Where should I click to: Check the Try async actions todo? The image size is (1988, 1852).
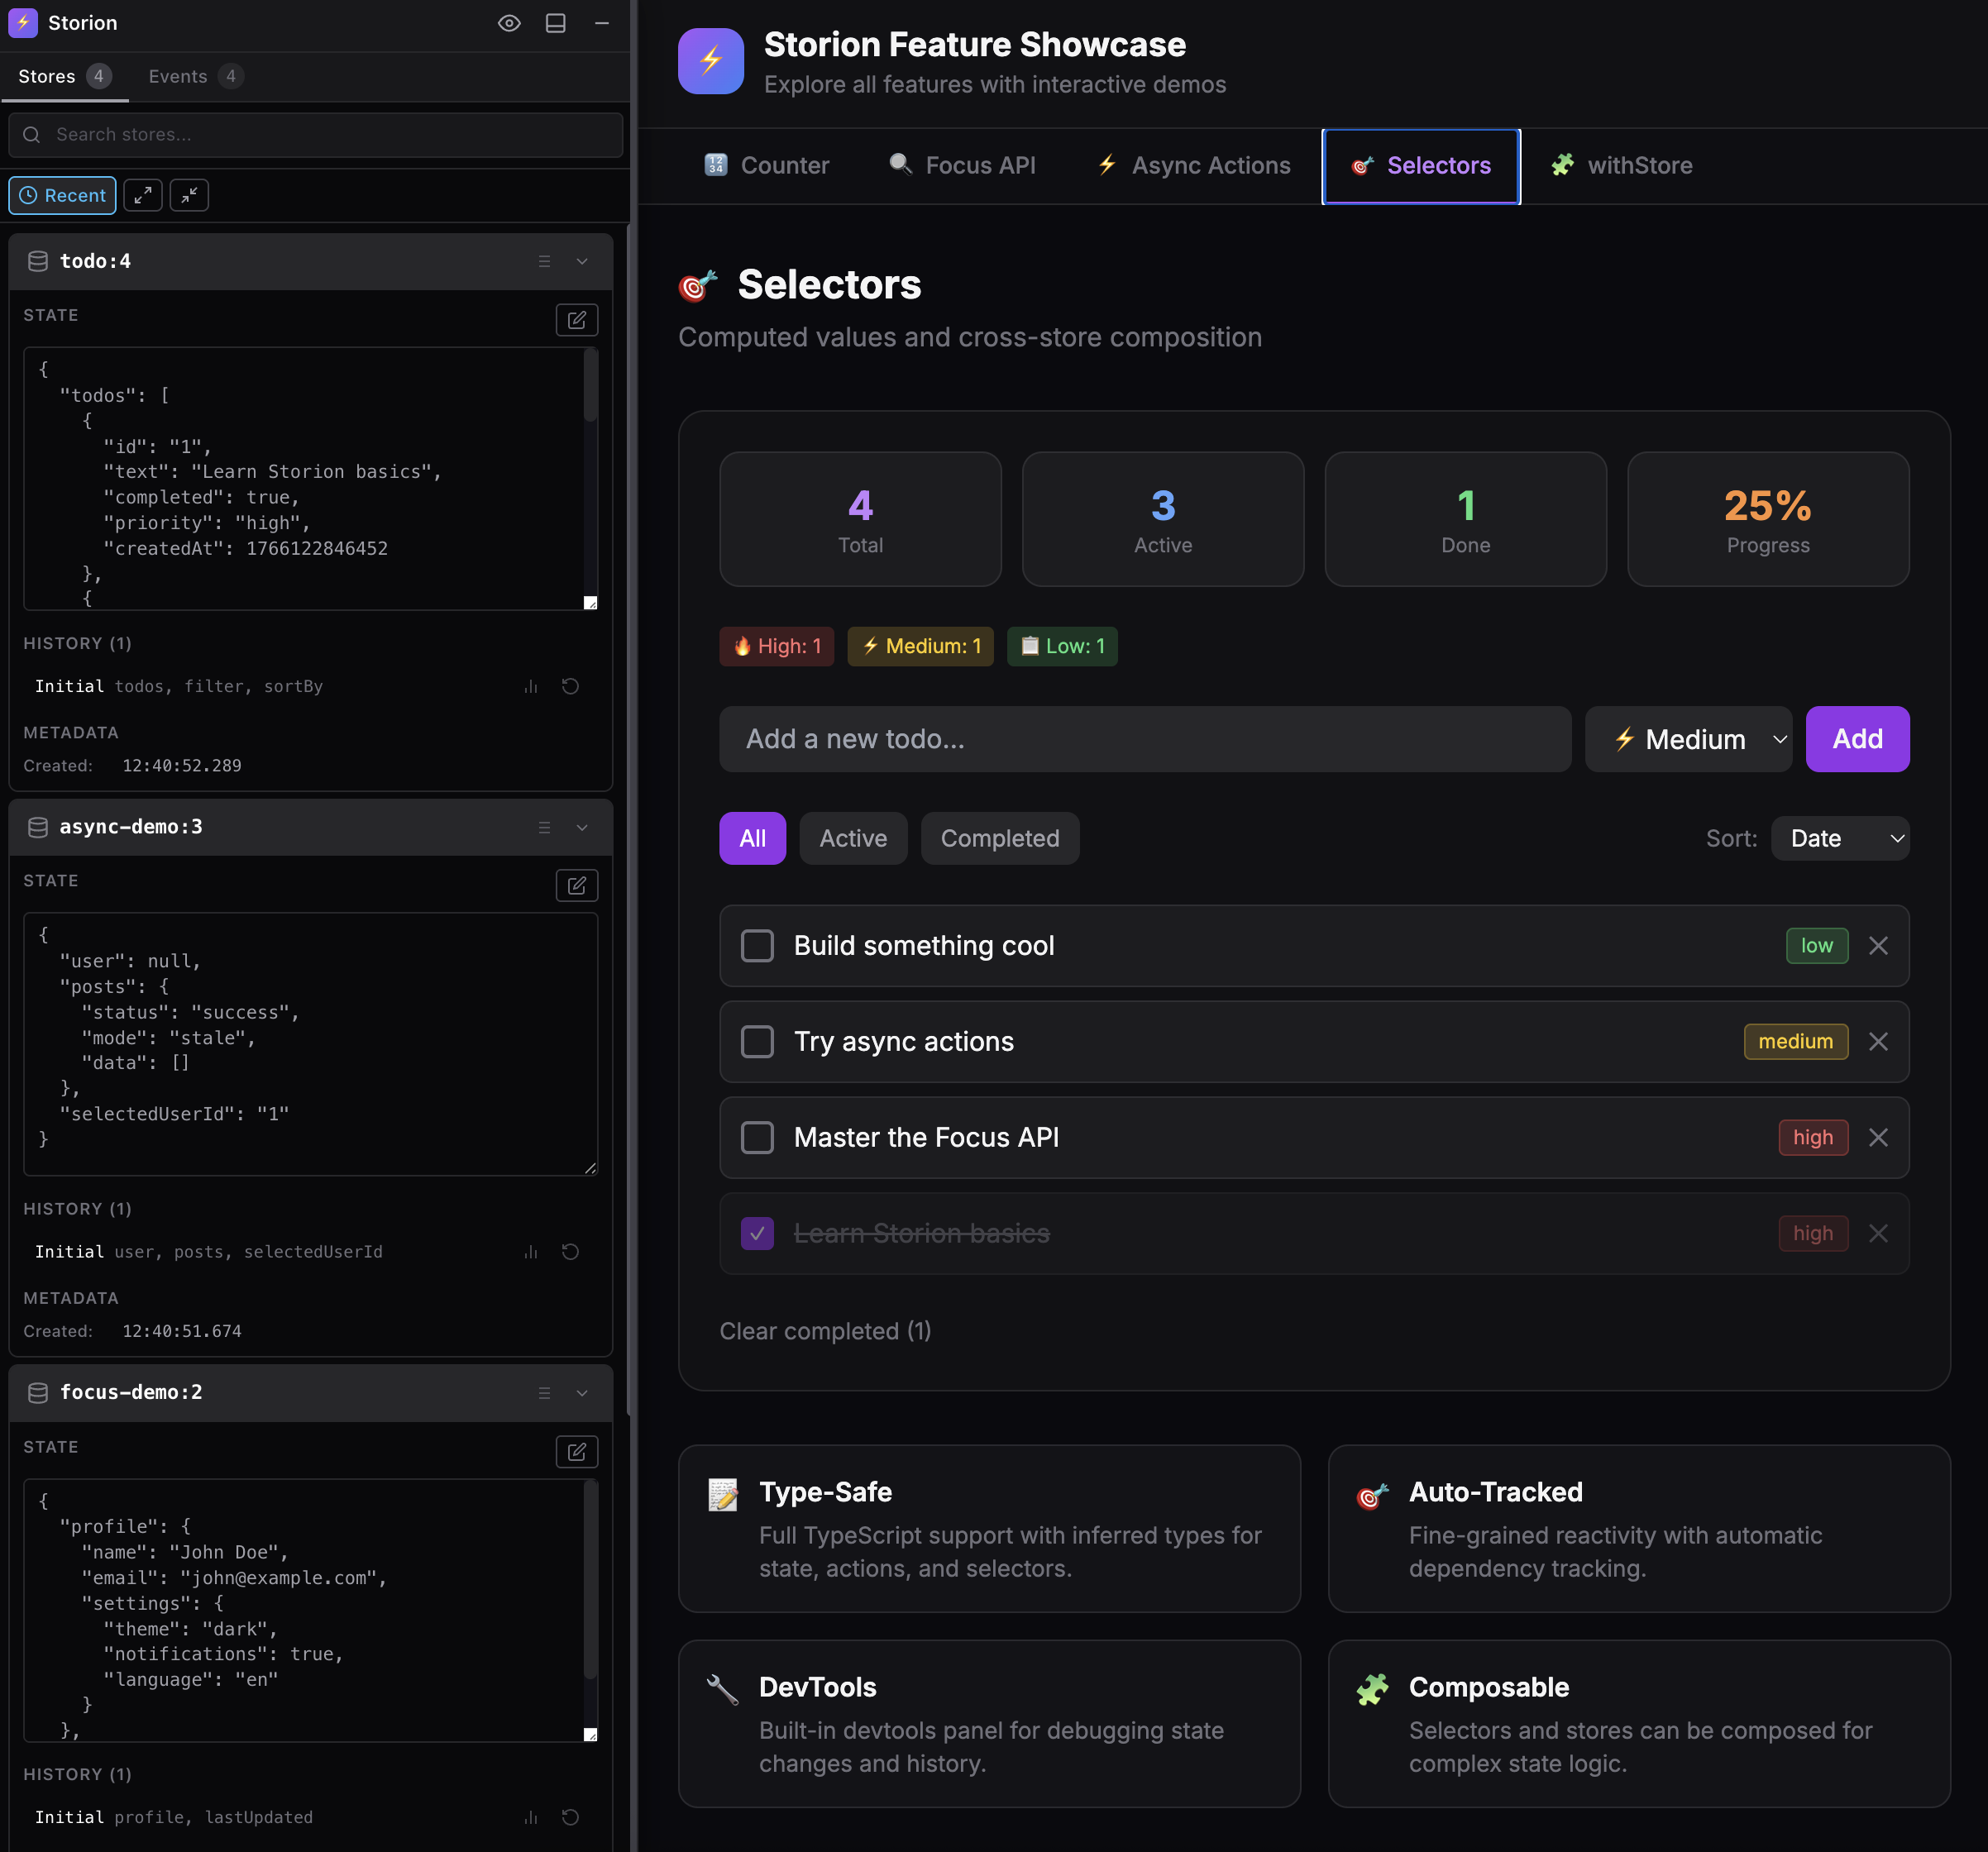[757, 1042]
